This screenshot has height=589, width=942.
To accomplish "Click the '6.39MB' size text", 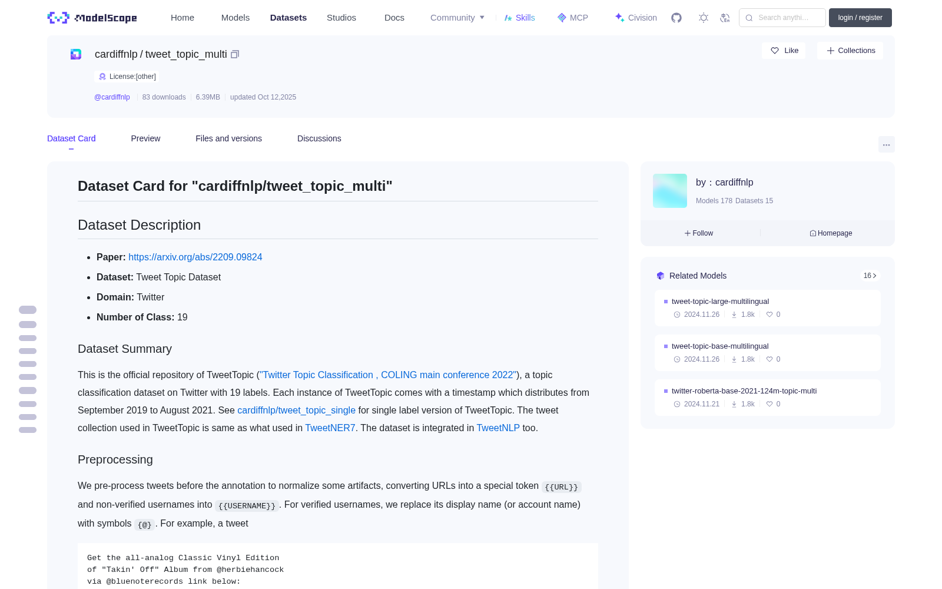I will pyautogui.click(x=208, y=97).
